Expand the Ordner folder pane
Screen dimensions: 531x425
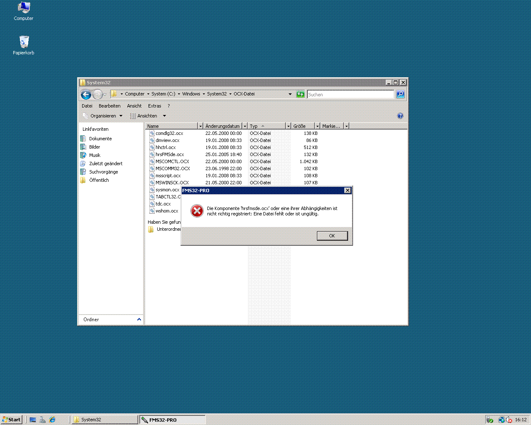pyautogui.click(x=139, y=320)
